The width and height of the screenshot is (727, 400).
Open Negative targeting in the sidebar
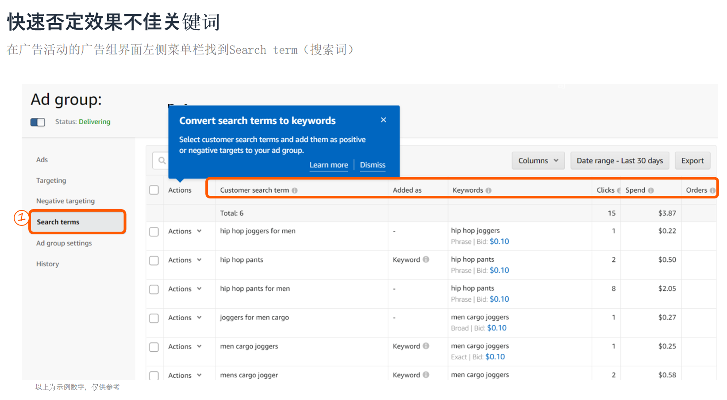pos(65,201)
